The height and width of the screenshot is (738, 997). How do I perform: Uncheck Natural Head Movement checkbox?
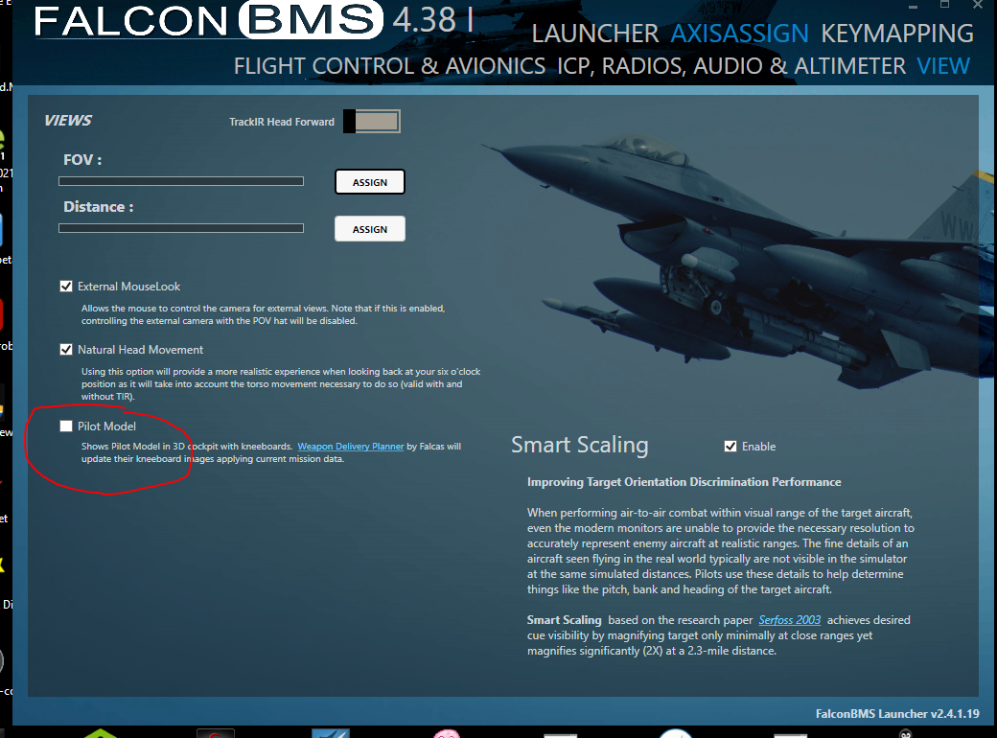click(66, 349)
